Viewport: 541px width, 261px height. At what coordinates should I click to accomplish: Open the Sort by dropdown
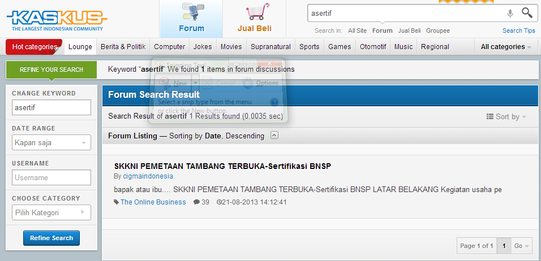pos(506,117)
